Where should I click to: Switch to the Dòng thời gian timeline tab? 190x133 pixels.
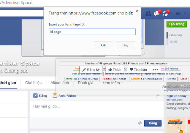[8, 83]
